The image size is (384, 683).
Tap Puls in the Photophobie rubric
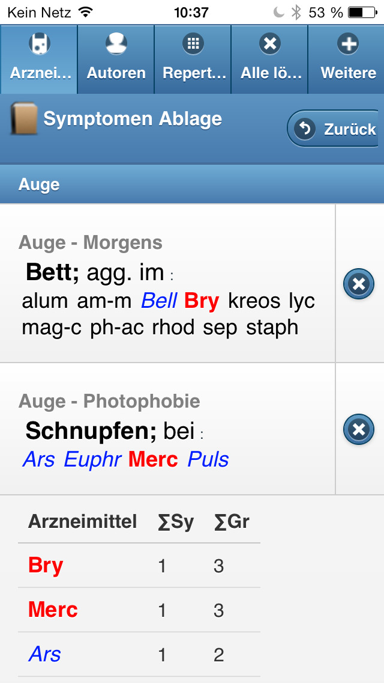[208, 459]
